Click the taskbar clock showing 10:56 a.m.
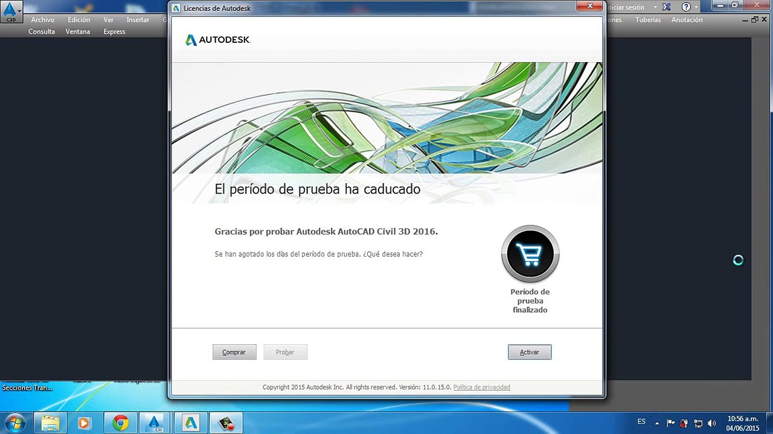 click(743, 423)
